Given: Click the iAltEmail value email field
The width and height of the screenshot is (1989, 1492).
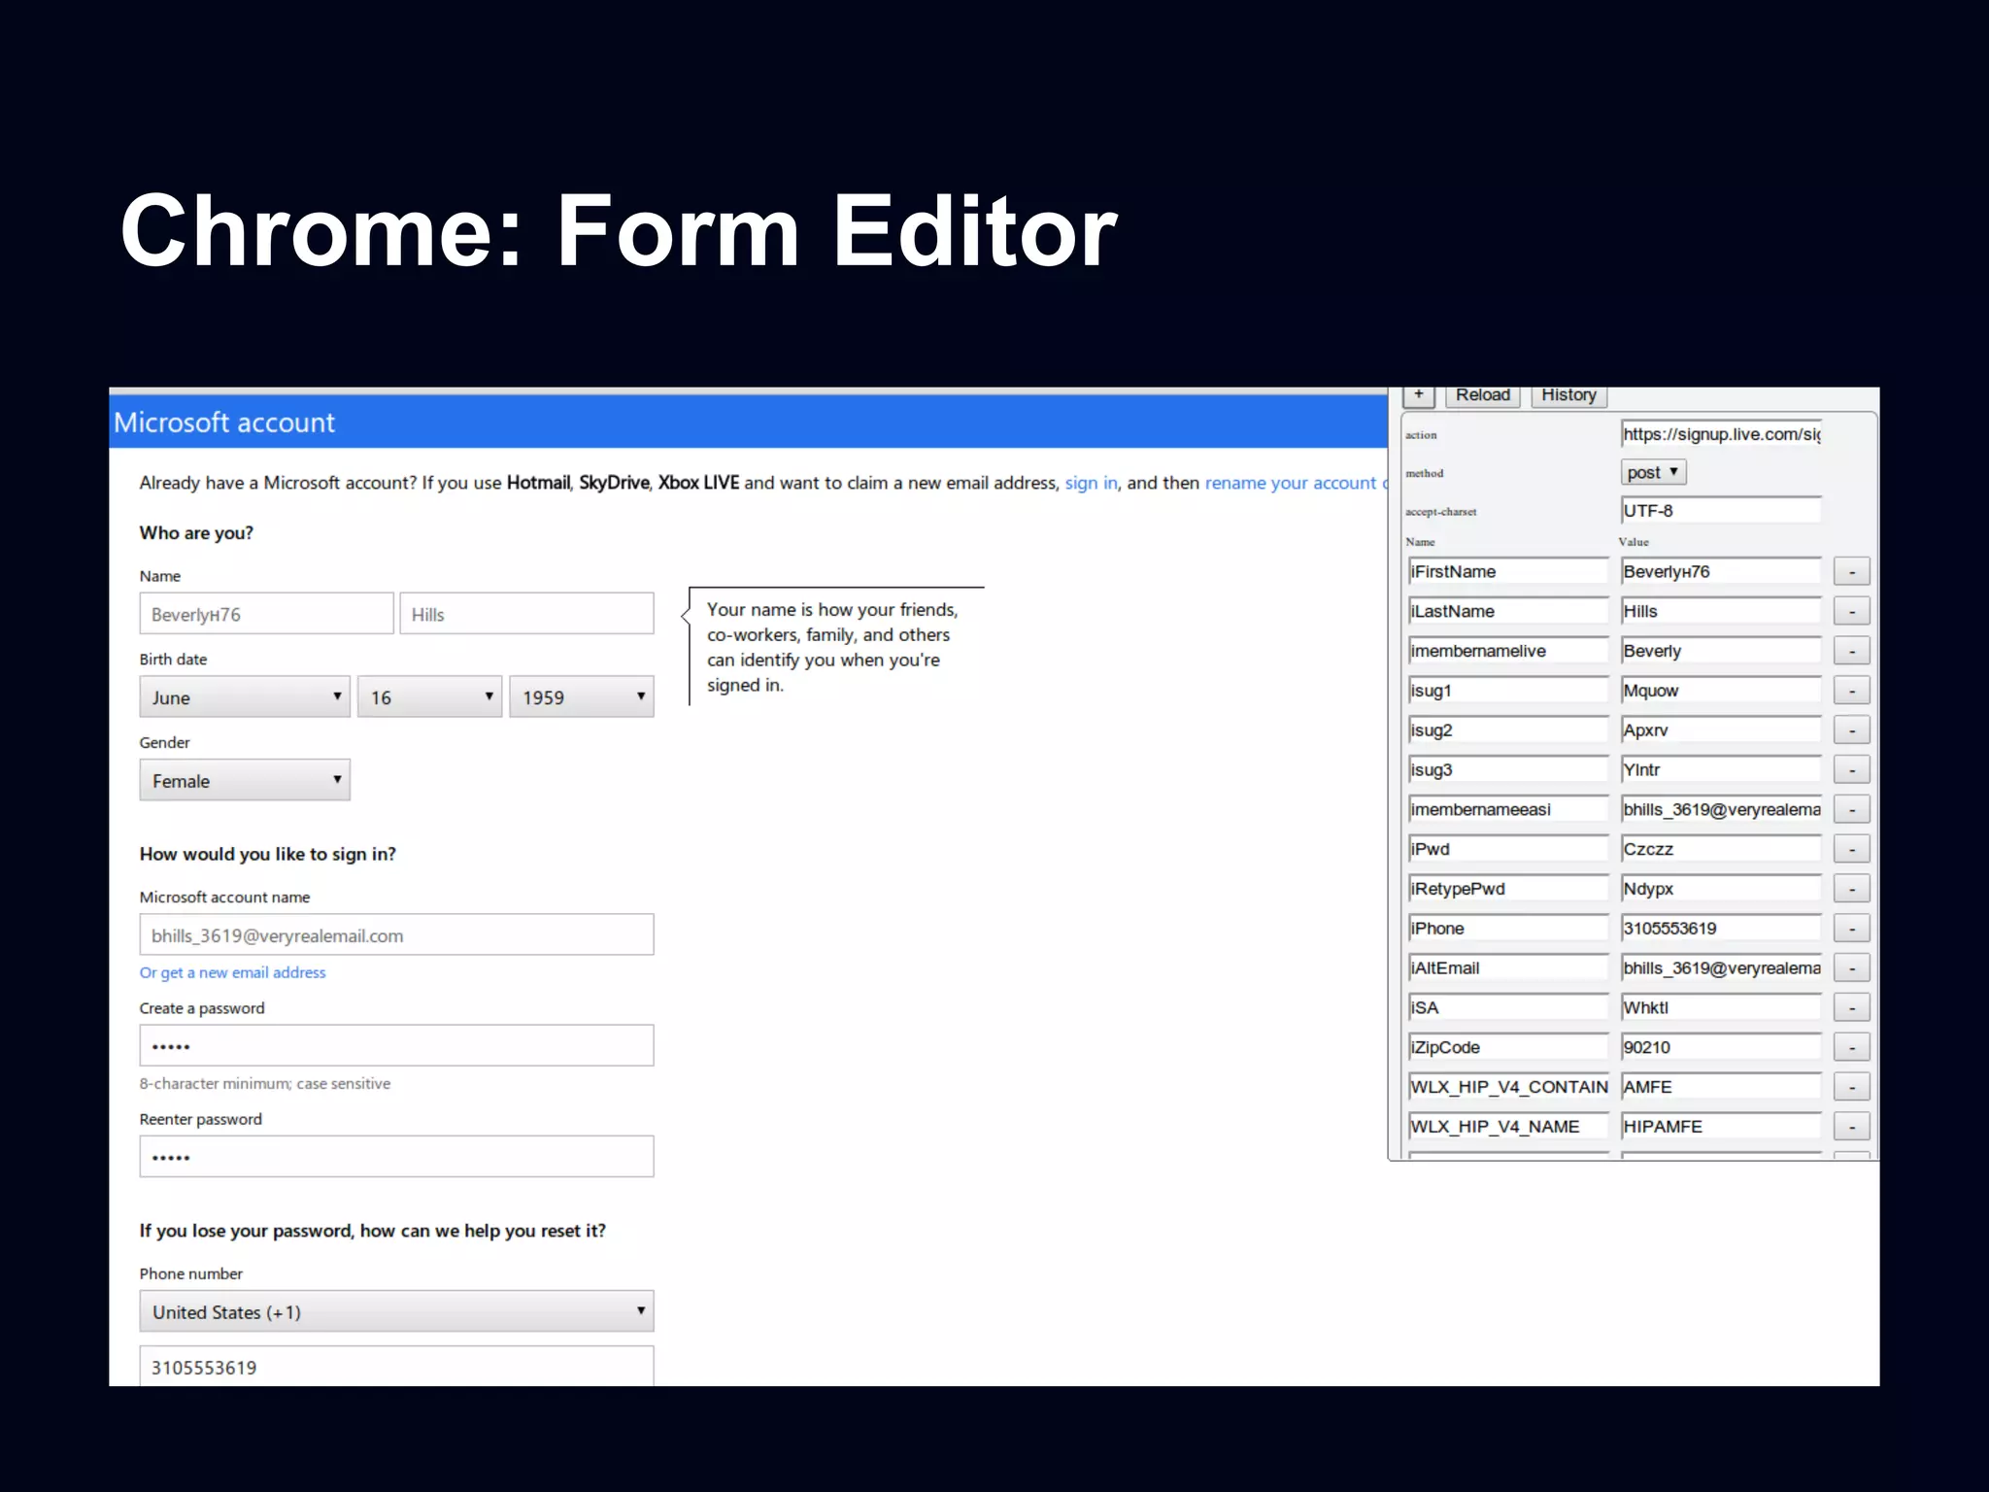Looking at the screenshot, I should pos(1721,967).
